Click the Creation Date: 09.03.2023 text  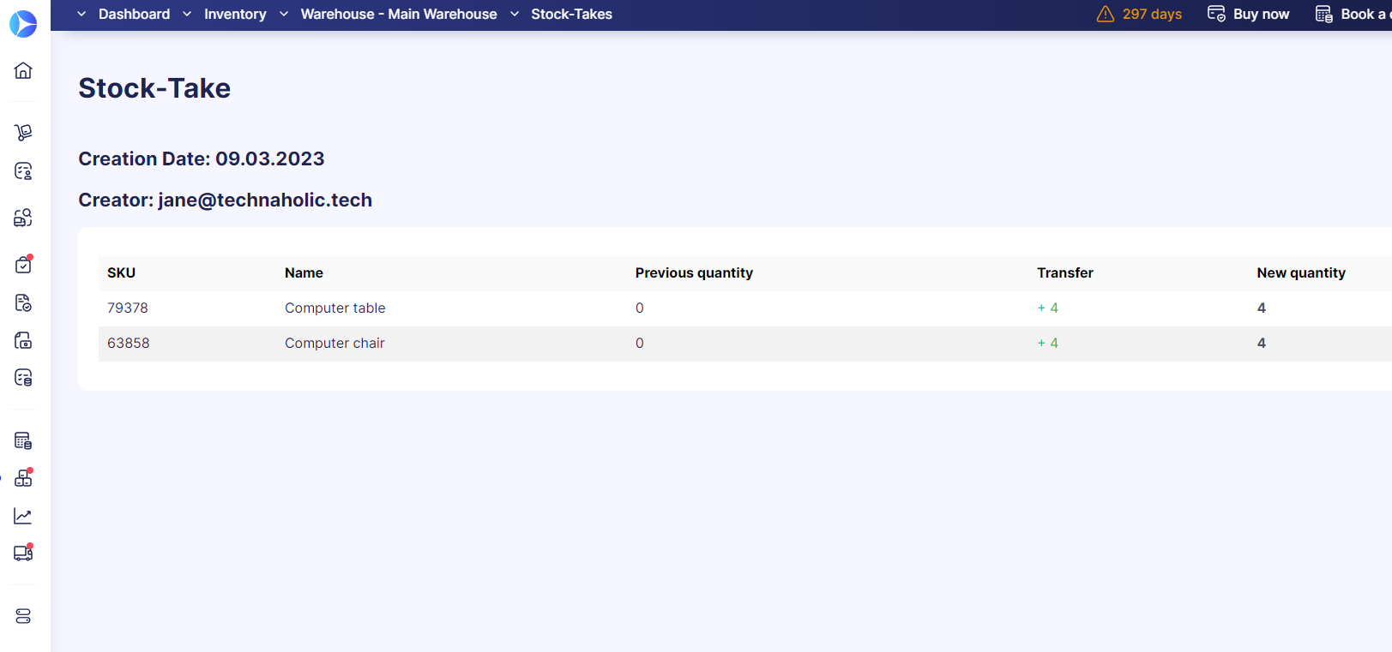[202, 159]
